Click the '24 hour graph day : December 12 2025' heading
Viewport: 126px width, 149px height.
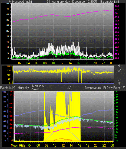pos(72,2)
